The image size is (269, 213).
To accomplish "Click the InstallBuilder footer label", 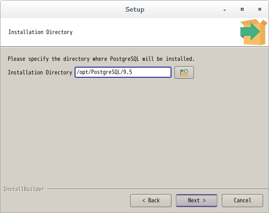I will pos(24,189).
